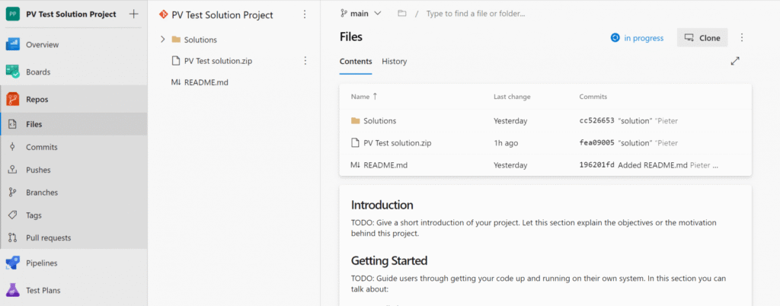
Task: Open the PV Test Solution Project repository dropdown
Action: 222,15
